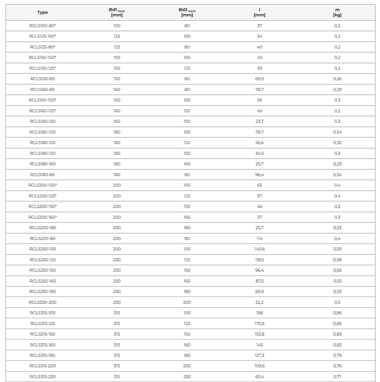This screenshot has height=382, width=380.
Task: Click the m [kg] column header
Action: point(337,12)
